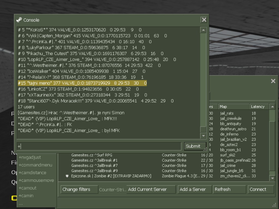Click Add Current Server button
Image resolution: width=279 pixels, height=209 pixels.
click(x=151, y=189)
